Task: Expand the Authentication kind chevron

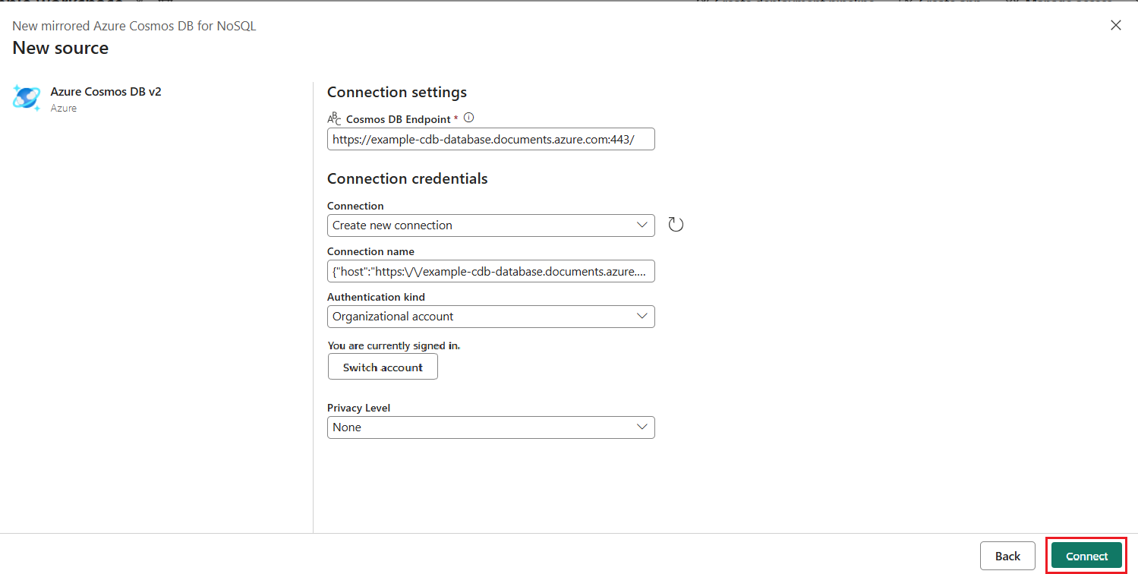Action: (x=642, y=316)
